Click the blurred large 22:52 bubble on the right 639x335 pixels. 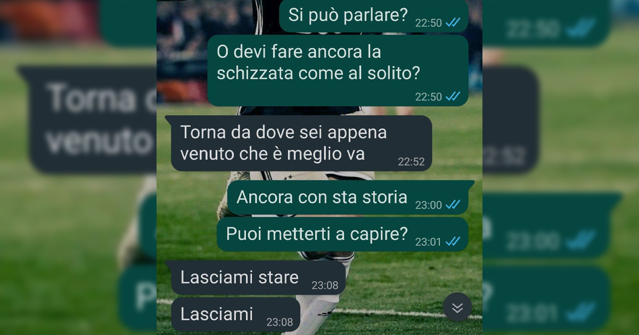510,119
